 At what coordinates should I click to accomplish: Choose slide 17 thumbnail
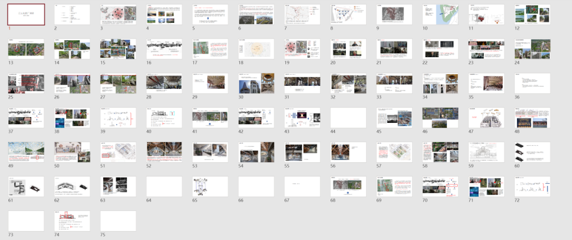(210, 49)
